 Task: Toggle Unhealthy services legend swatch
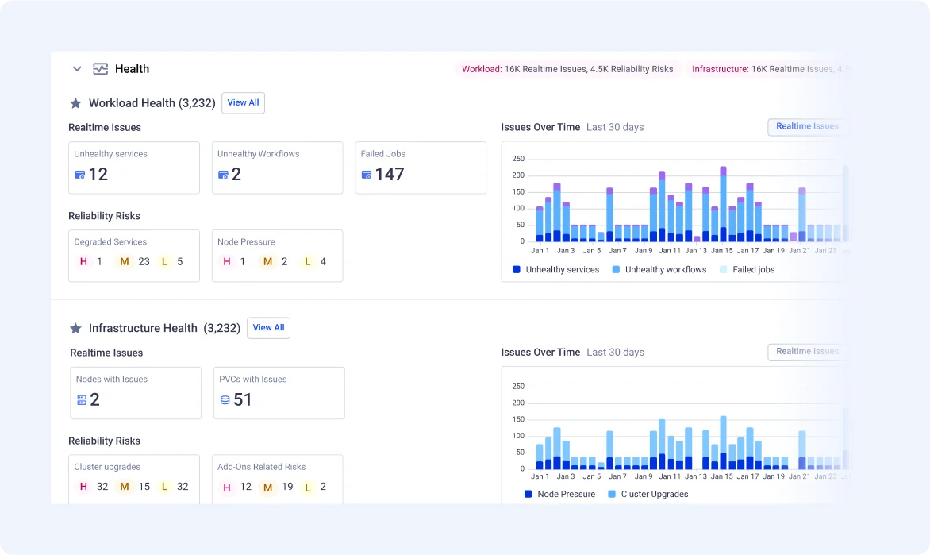516,269
